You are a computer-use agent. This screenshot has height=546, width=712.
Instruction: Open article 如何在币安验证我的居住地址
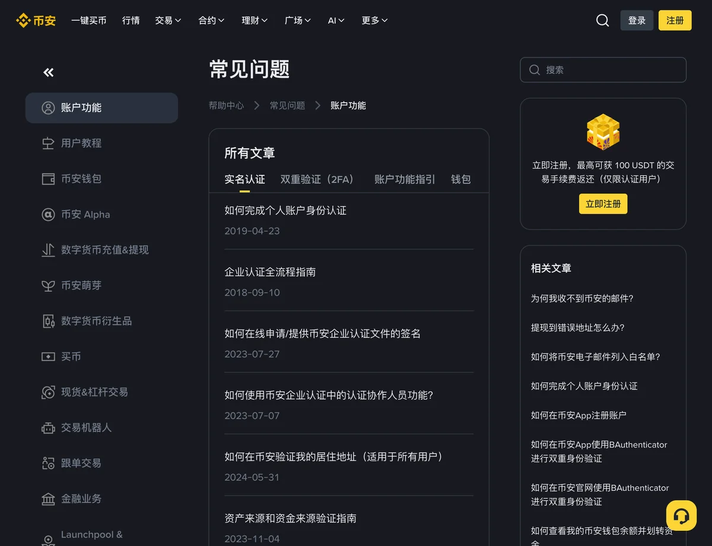[x=334, y=457]
